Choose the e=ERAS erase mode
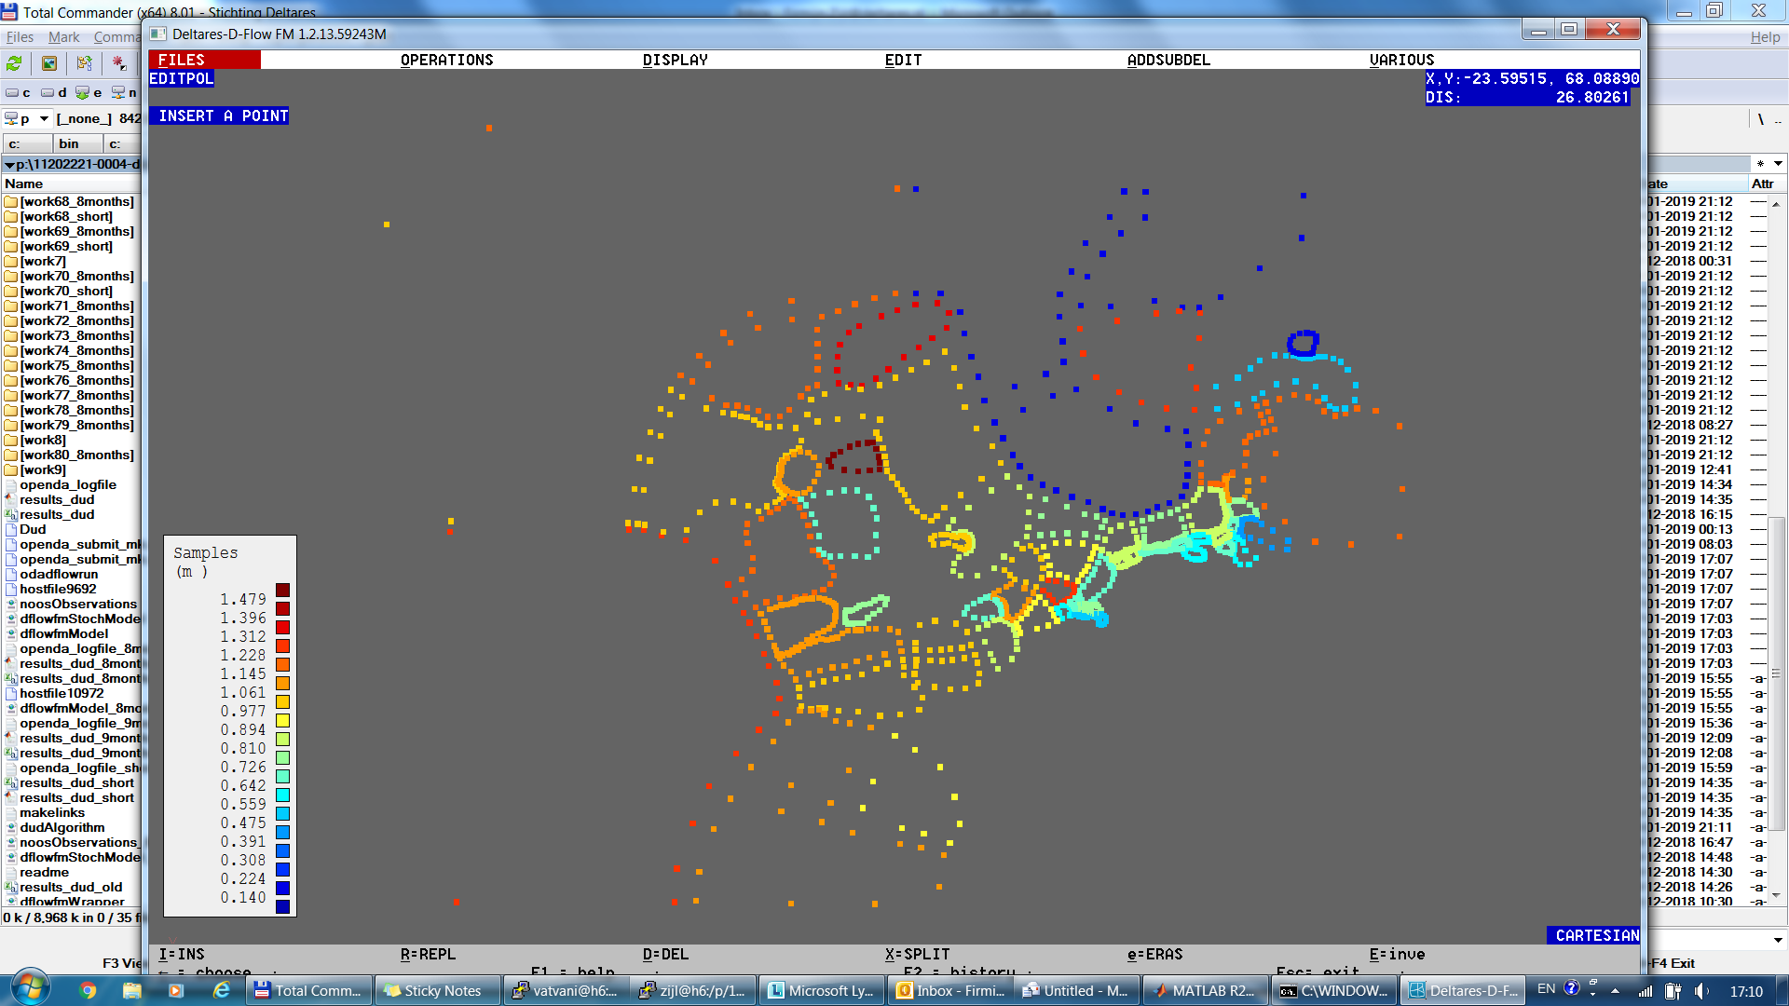Viewport: 1789px width, 1006px height. 1155,954
